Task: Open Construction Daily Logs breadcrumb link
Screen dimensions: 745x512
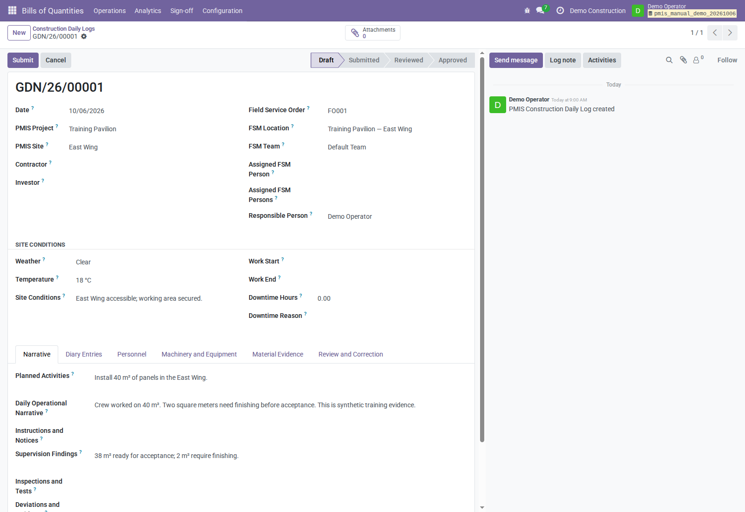Action: pos(64,28)
